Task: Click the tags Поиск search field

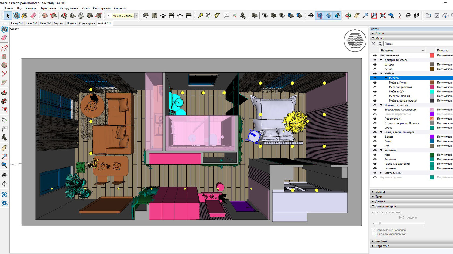Action: coord(418,44)
